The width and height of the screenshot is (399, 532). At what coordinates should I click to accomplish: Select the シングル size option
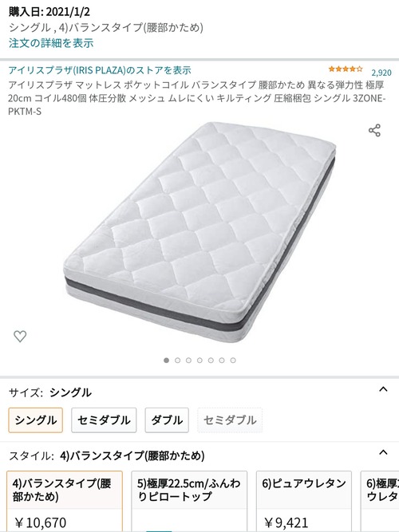[36, 420]
